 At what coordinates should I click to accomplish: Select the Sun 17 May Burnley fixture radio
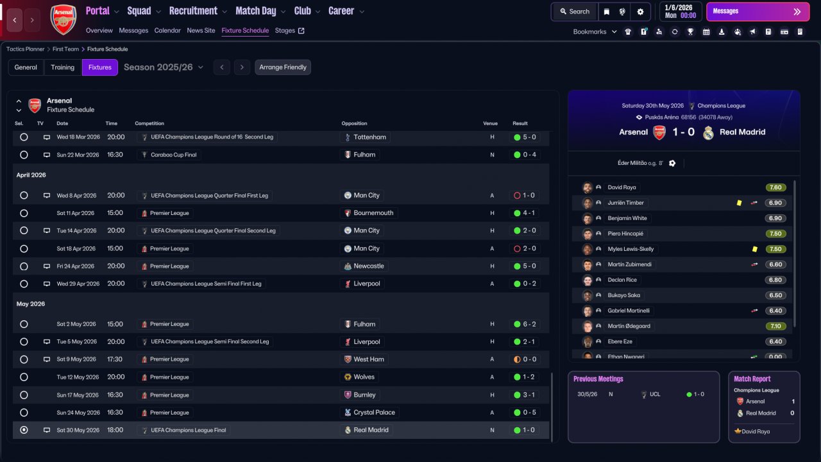tap(24, 395)
